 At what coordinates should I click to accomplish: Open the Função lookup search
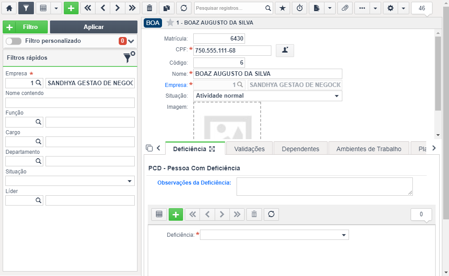38,122
